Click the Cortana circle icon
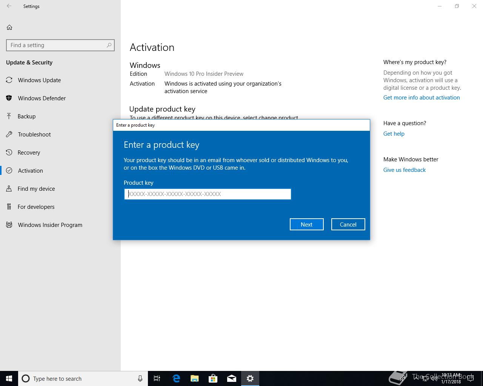The height and width of the screenshot is (386, 483). [x=26, y=378]
